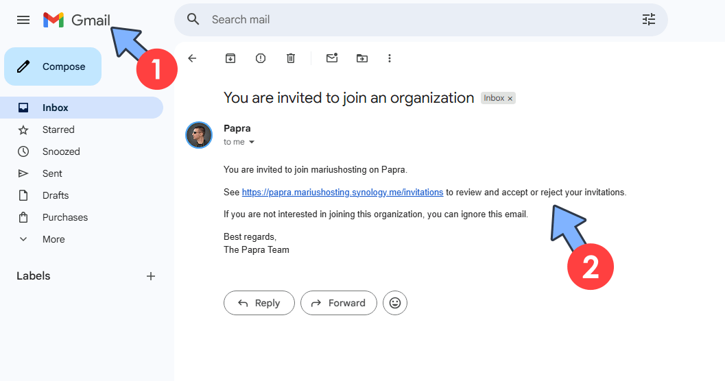Add emoji reaction to email
Image resolution: width=725 pixels, height=381 pixels.
point(395,303)
